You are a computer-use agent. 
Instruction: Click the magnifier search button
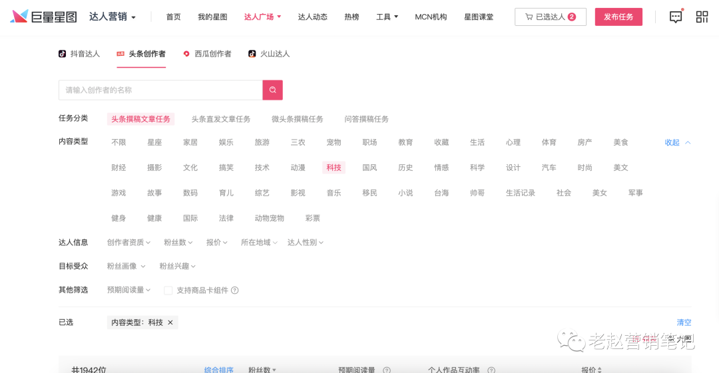tap(272, 90)
